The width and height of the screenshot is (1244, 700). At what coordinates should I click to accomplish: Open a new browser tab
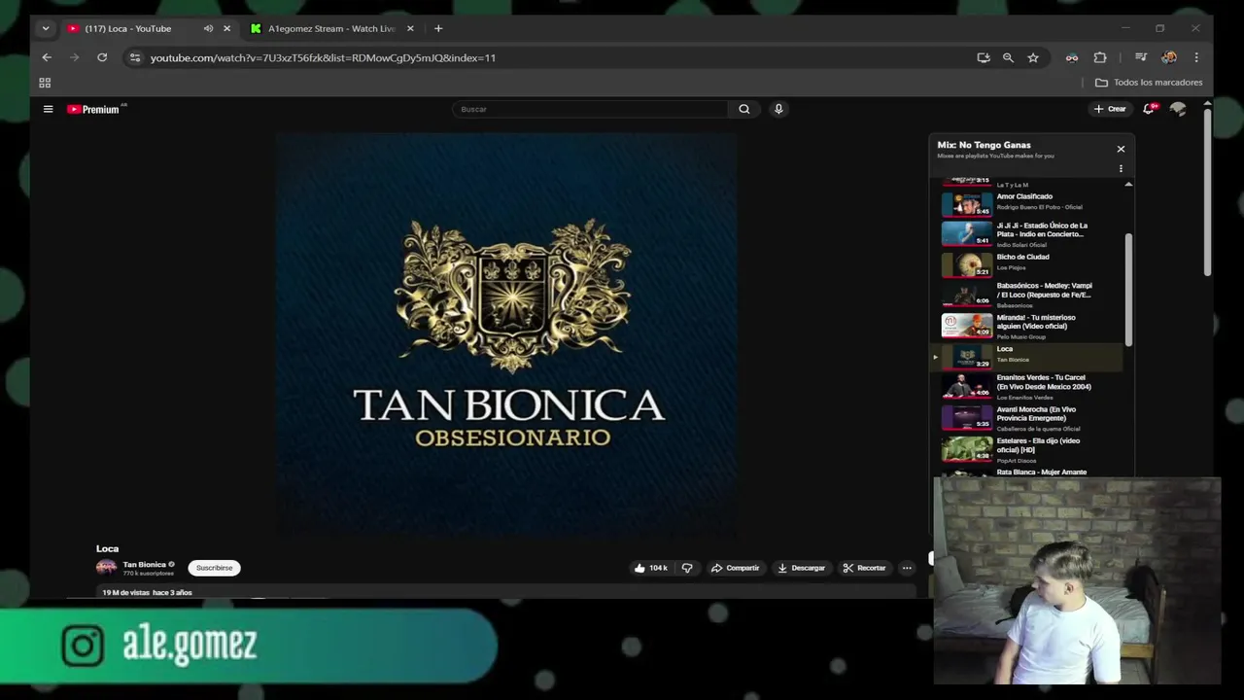438,28
